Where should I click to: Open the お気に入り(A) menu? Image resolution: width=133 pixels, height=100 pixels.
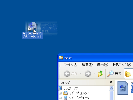(122, 65)
